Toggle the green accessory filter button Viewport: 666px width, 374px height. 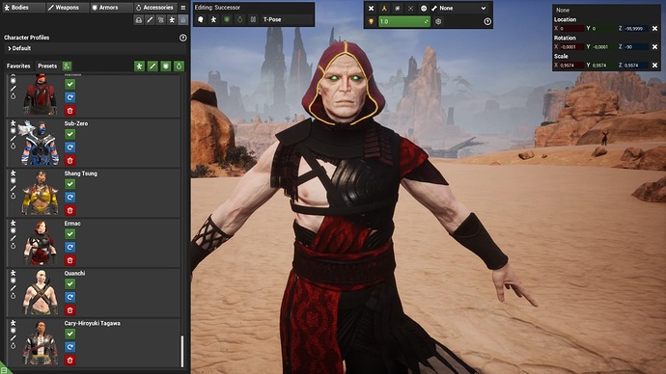pyautogui.click(x=179, y=66)
